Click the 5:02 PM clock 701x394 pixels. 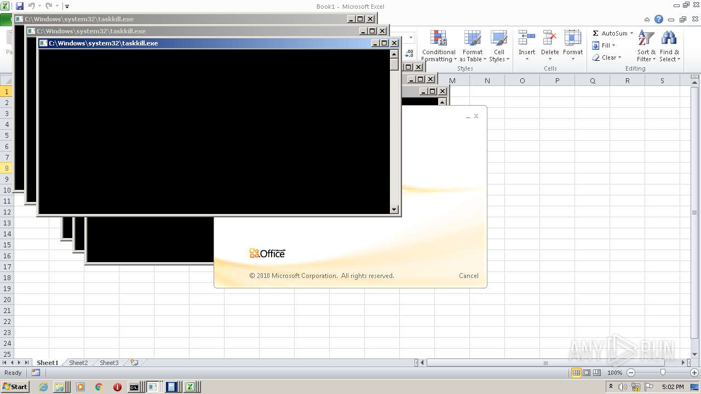(x=673, y=387)
